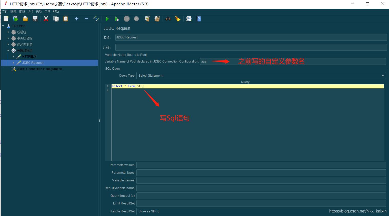Screen dimensions: 389x216
Task: Click the Clear results broom icon
Action: 147,19
